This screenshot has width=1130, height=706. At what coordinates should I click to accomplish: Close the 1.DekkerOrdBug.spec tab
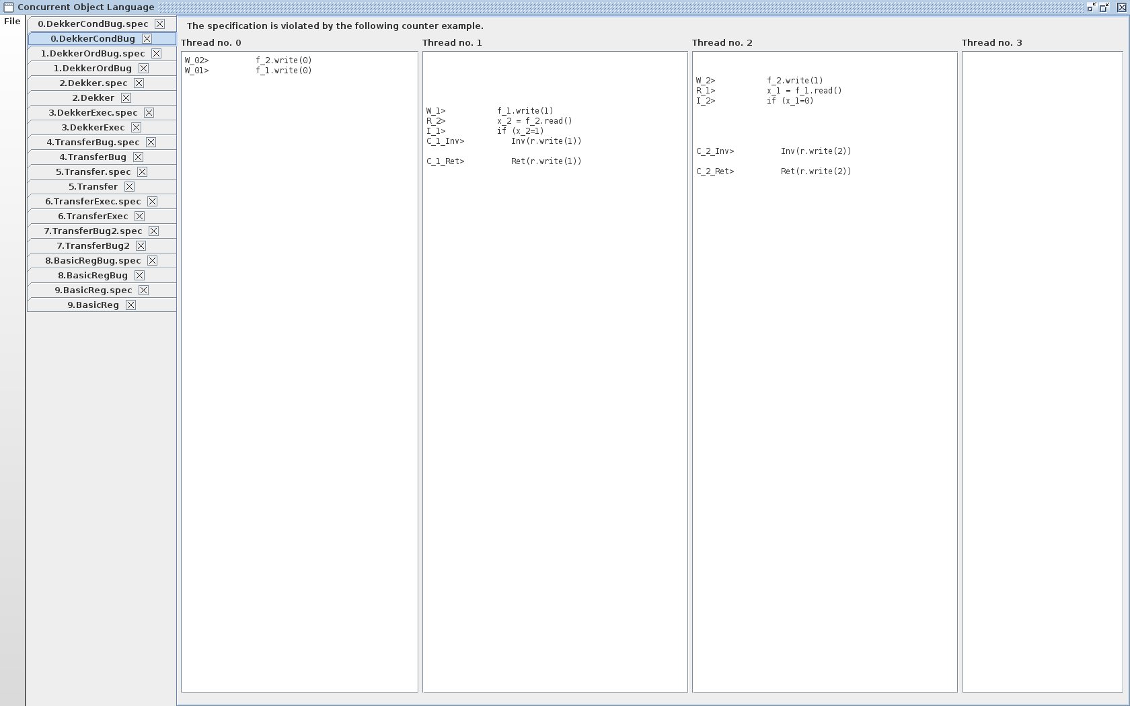point(156,53)
